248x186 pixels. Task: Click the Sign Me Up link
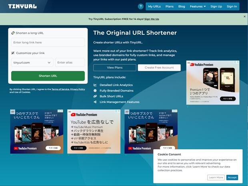[152, 19]
